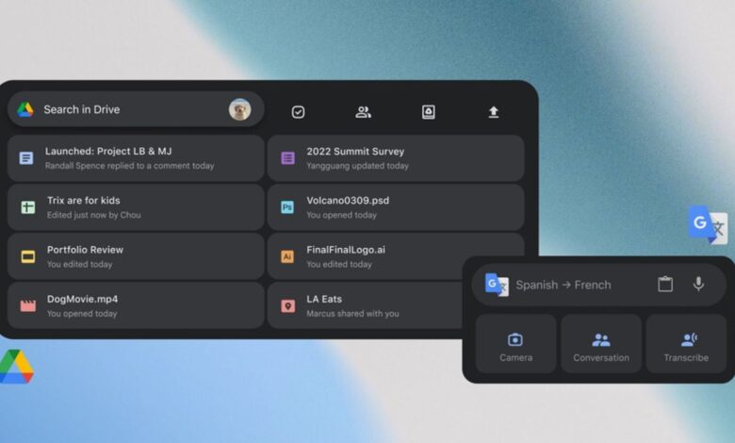Click the Spanish → French language field
The height and width of the screenshot is (443, 735).
coord(598,285)
